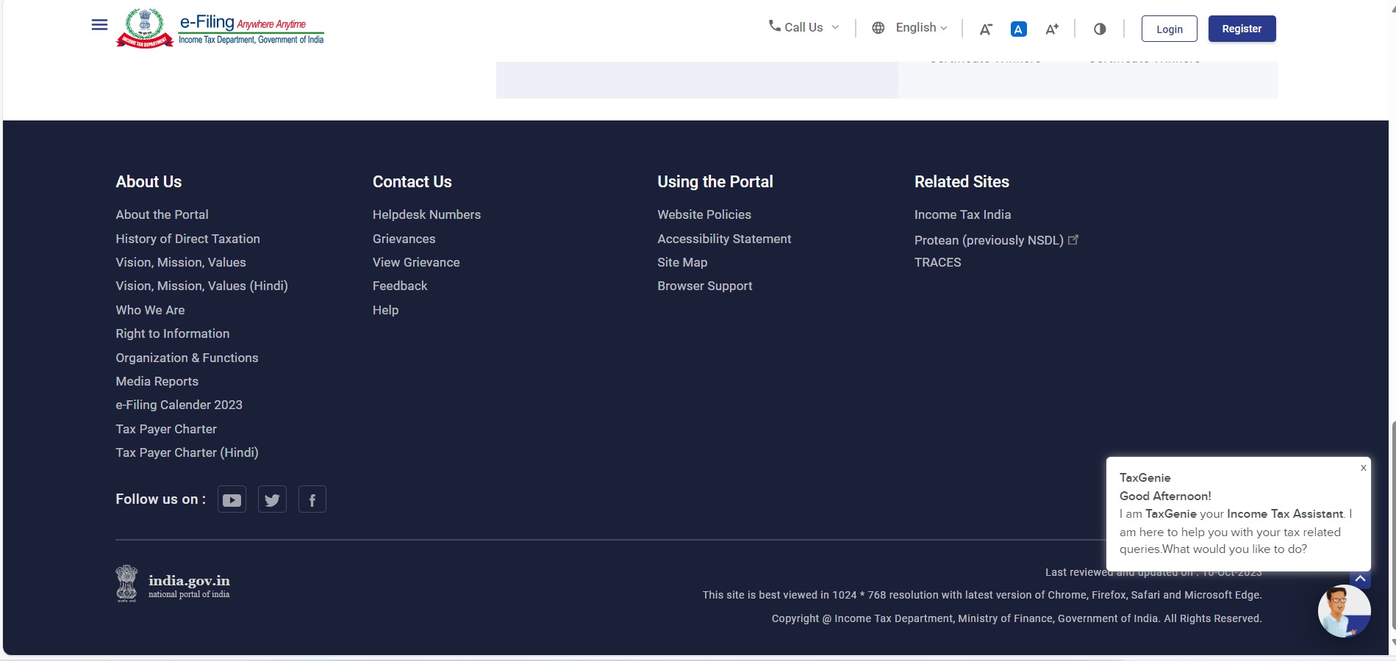Open Tax Payer Charter (Hindi) link
The image size is (1396, 661).
[x=187, y=452]
